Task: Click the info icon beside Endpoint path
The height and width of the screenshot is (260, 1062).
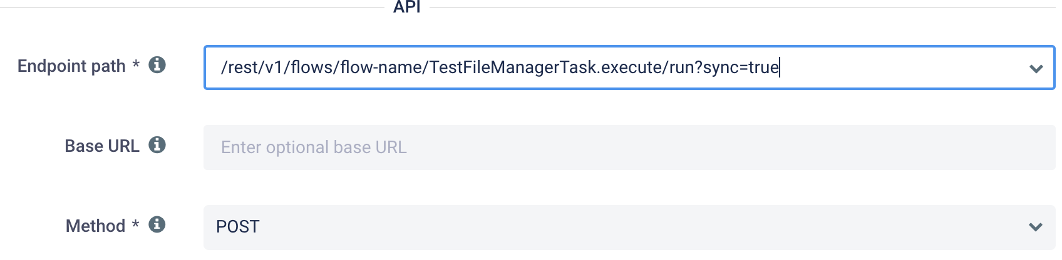Action: coord(157,64)
